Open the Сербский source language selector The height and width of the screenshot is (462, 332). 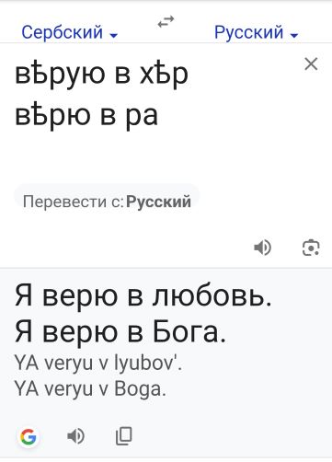[69, 32]
